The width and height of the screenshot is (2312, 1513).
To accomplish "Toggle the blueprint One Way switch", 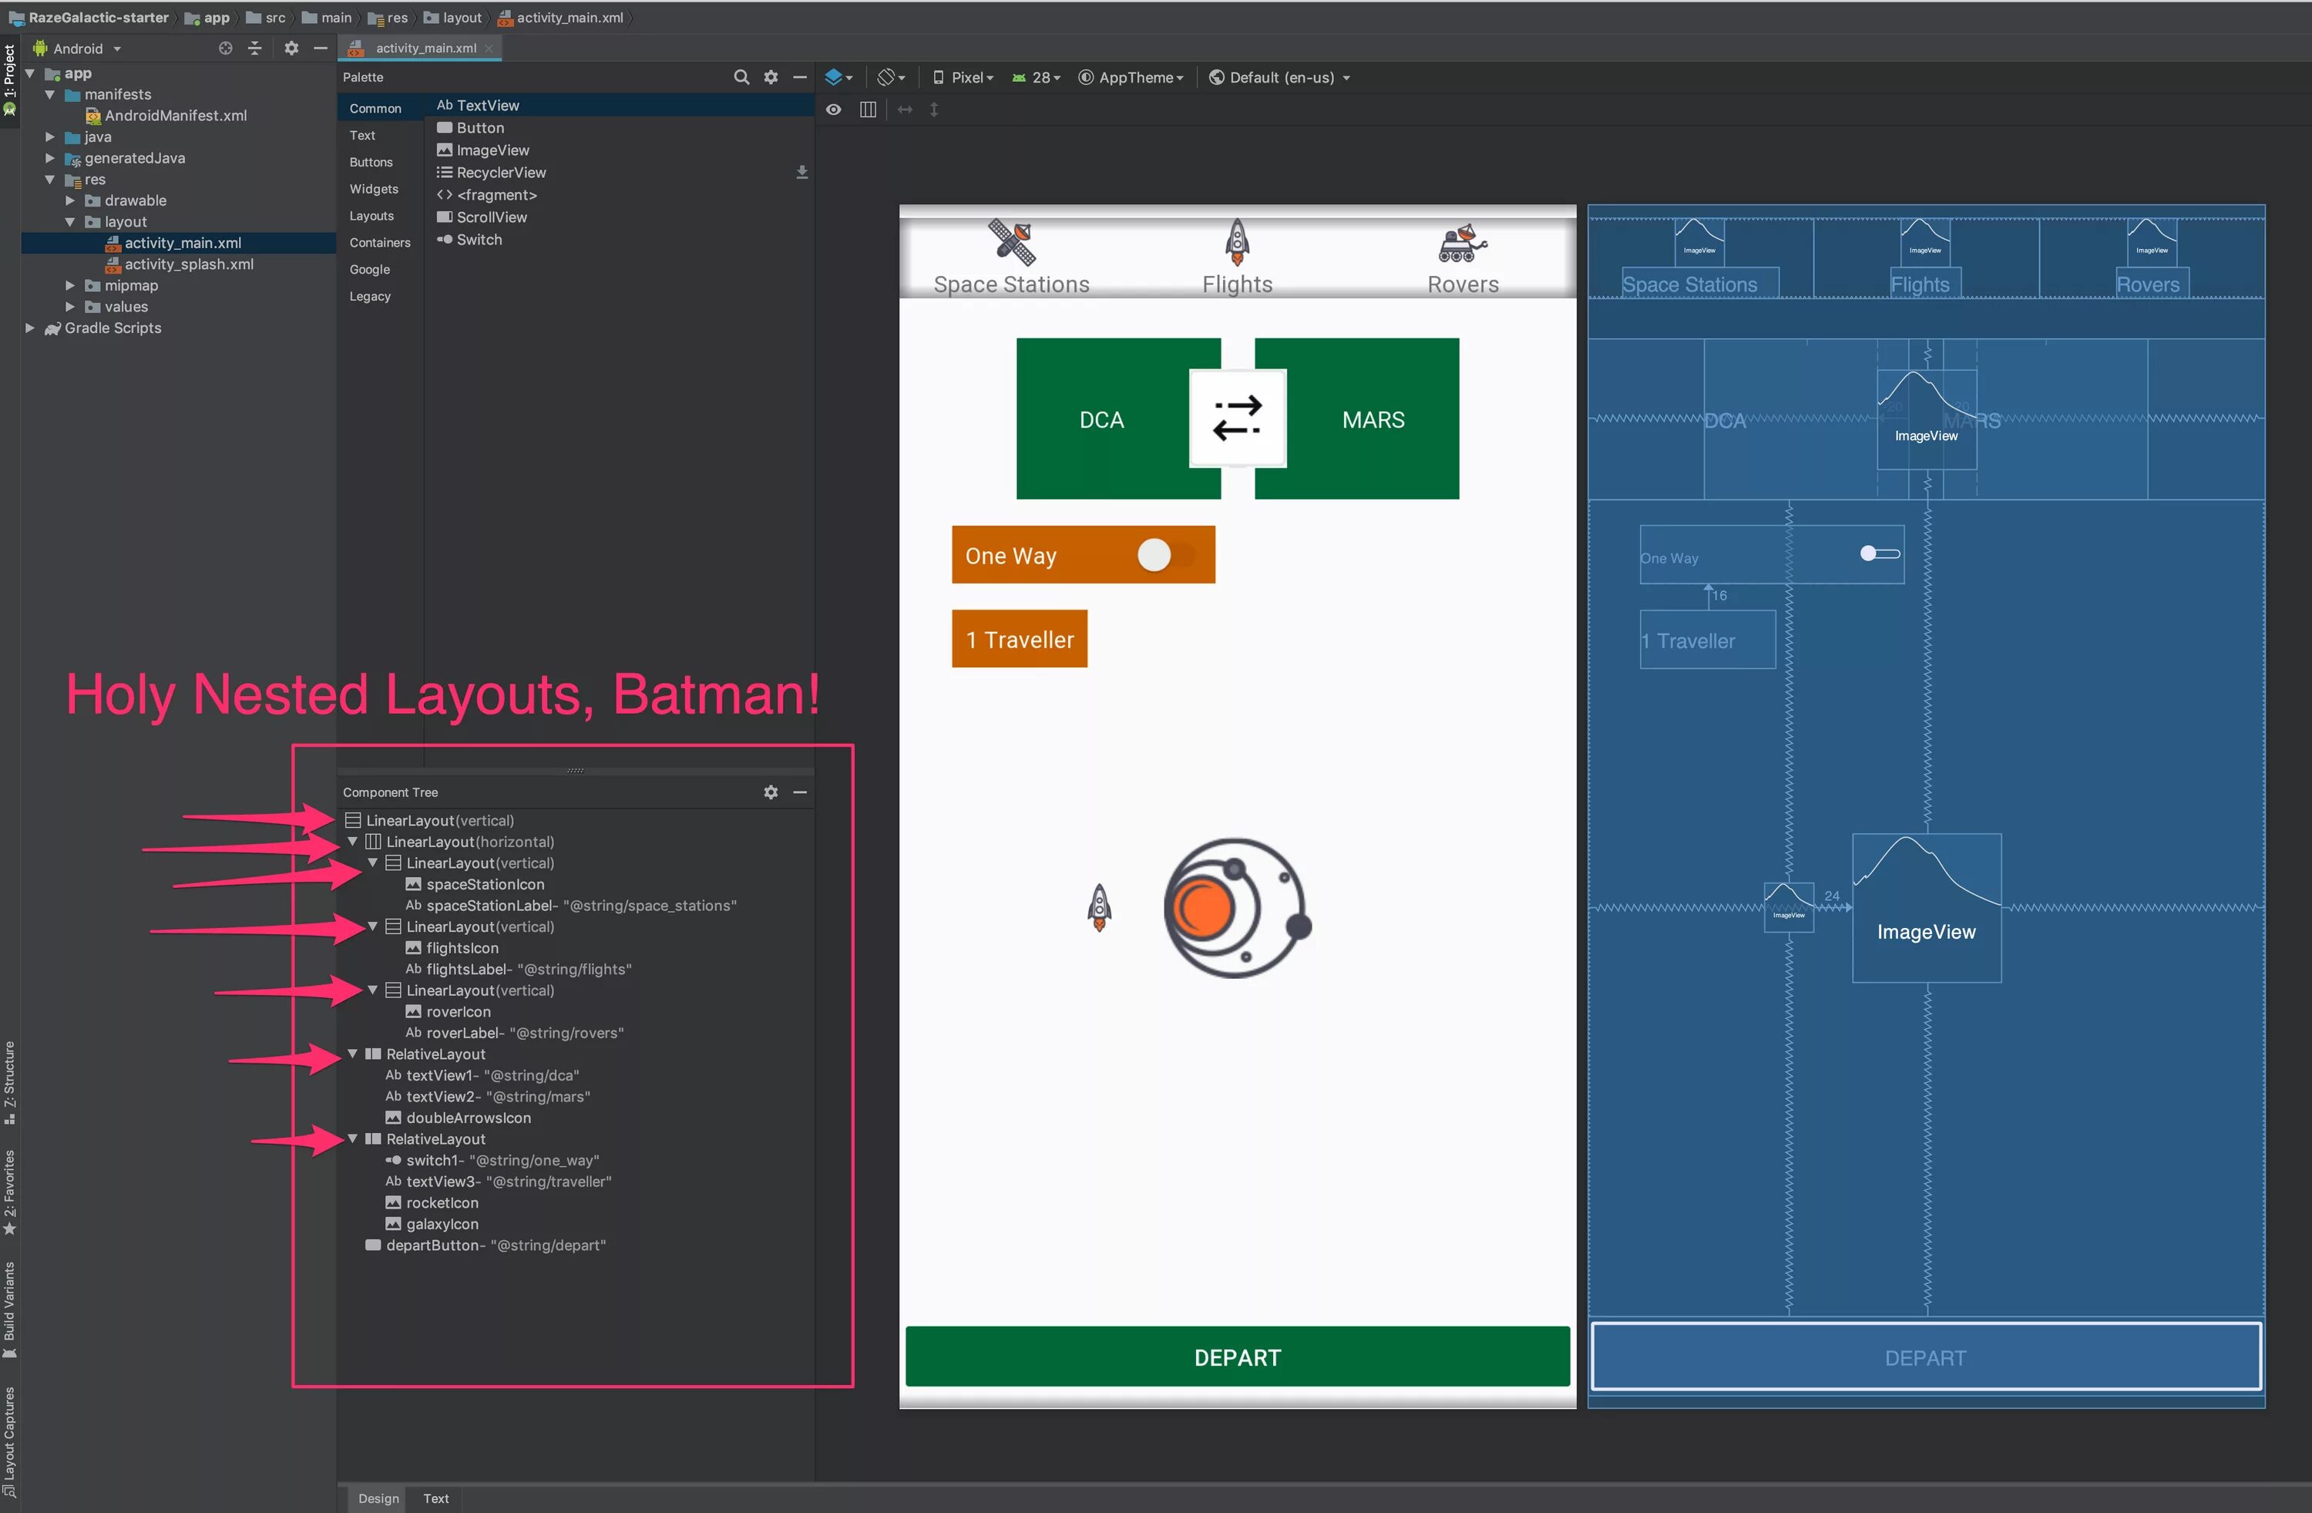I will click(x=1879, y=553).
